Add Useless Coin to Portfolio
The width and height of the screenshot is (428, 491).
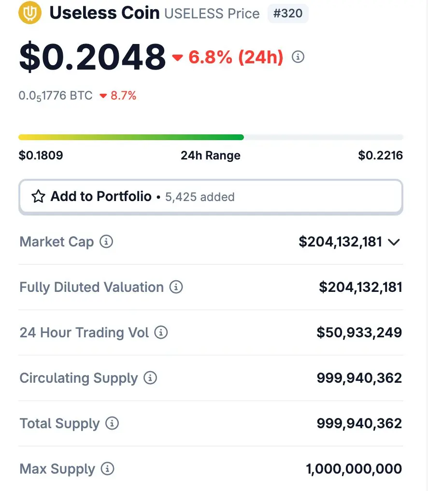211,197
